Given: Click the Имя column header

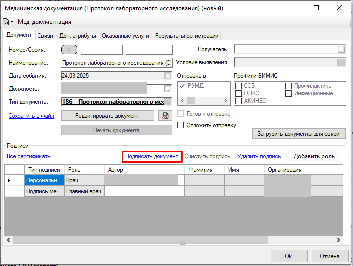Looking at the screenshot, I should click(244, 170).
